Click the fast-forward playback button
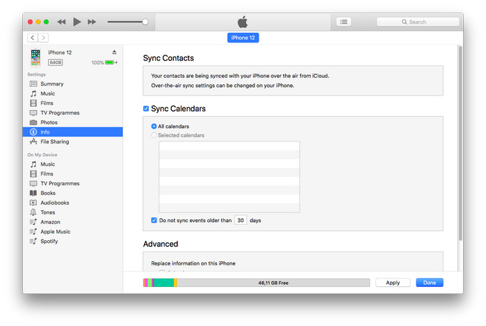 click(x=92, y=22)
